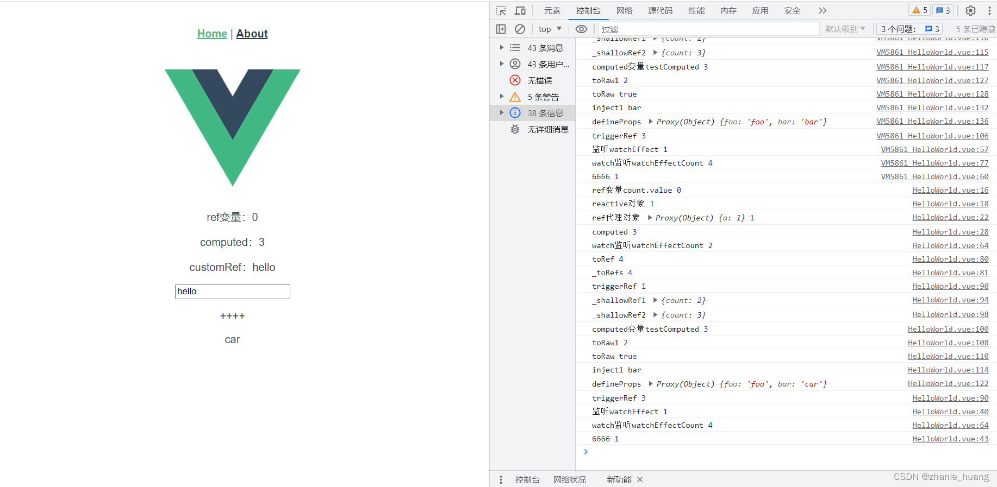This screenshot has width=997, height=487.
Task: Open the 控制台 drawer tab at bottom
Action: pos(527,479)
